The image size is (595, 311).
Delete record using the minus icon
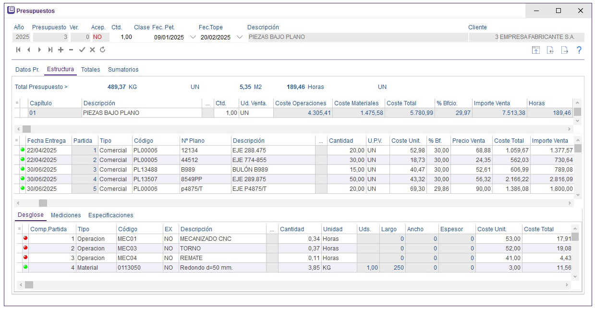coord(71,50)
